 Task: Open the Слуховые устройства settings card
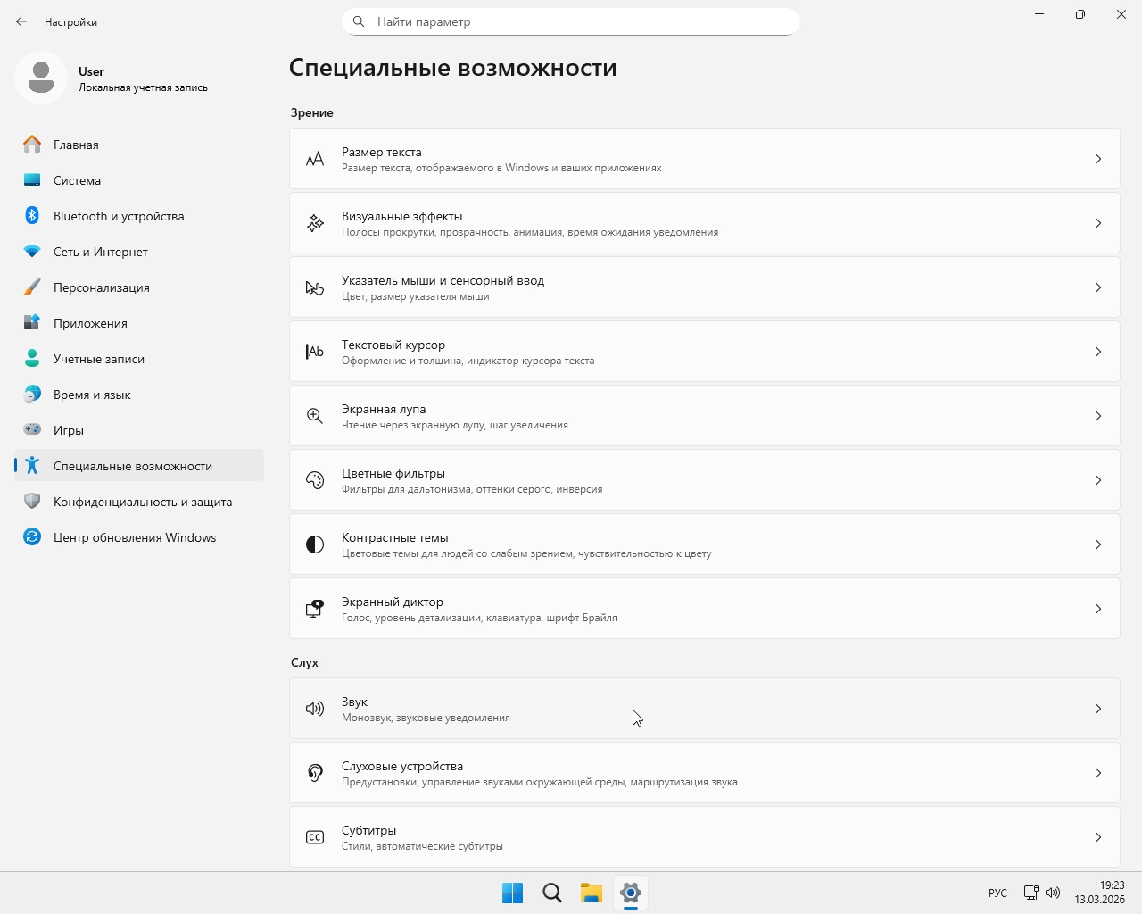tap(705, 773)
